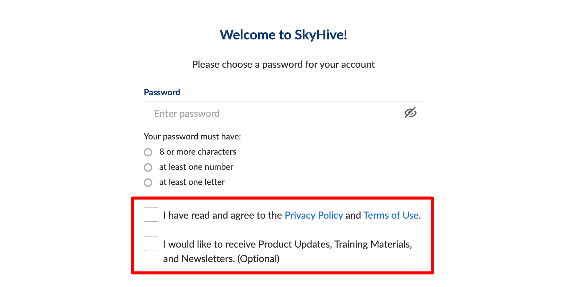Click the I have read and agree text
Image resolution: width=565 pixels, height=287 pixels.
point(222,215)
